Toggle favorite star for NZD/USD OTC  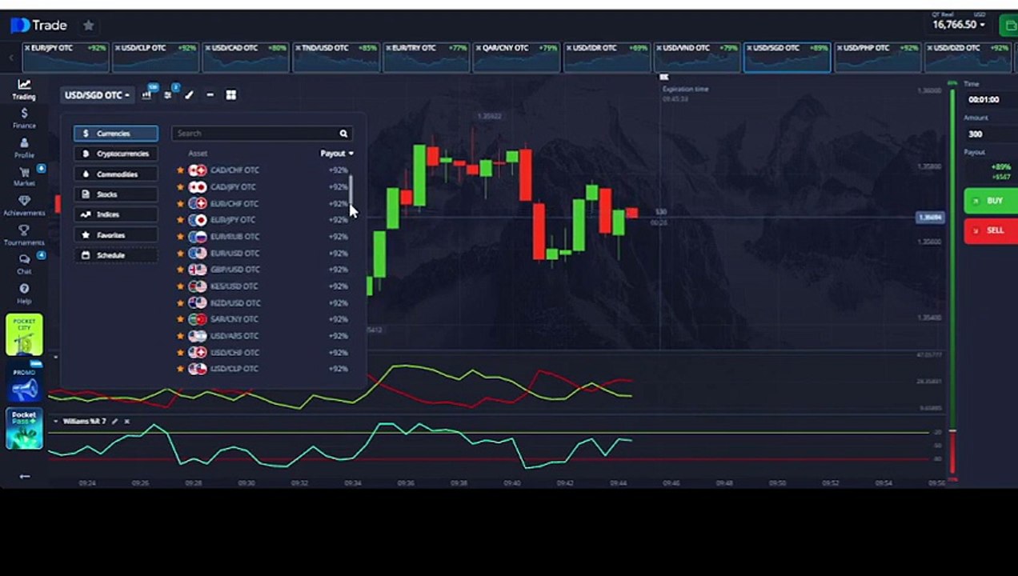(x=180, y=303)
